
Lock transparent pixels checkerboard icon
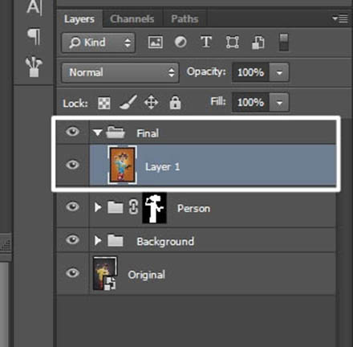point(104,103)
